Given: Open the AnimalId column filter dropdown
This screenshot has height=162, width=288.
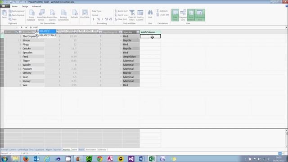Looking at the screenshot, I should [121, 32].
